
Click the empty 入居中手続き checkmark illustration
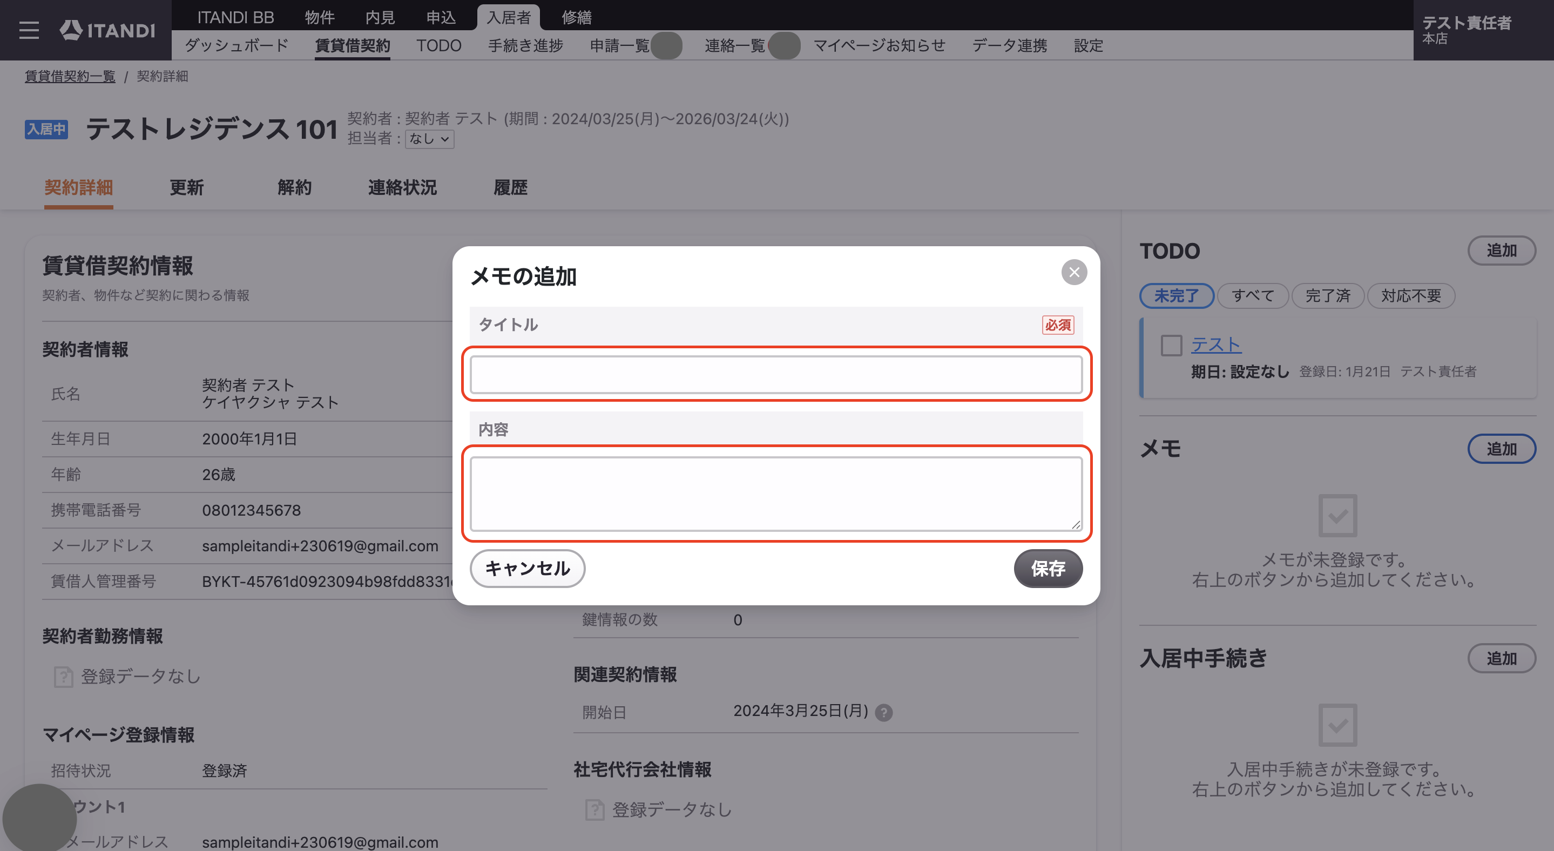(1337, 724)
